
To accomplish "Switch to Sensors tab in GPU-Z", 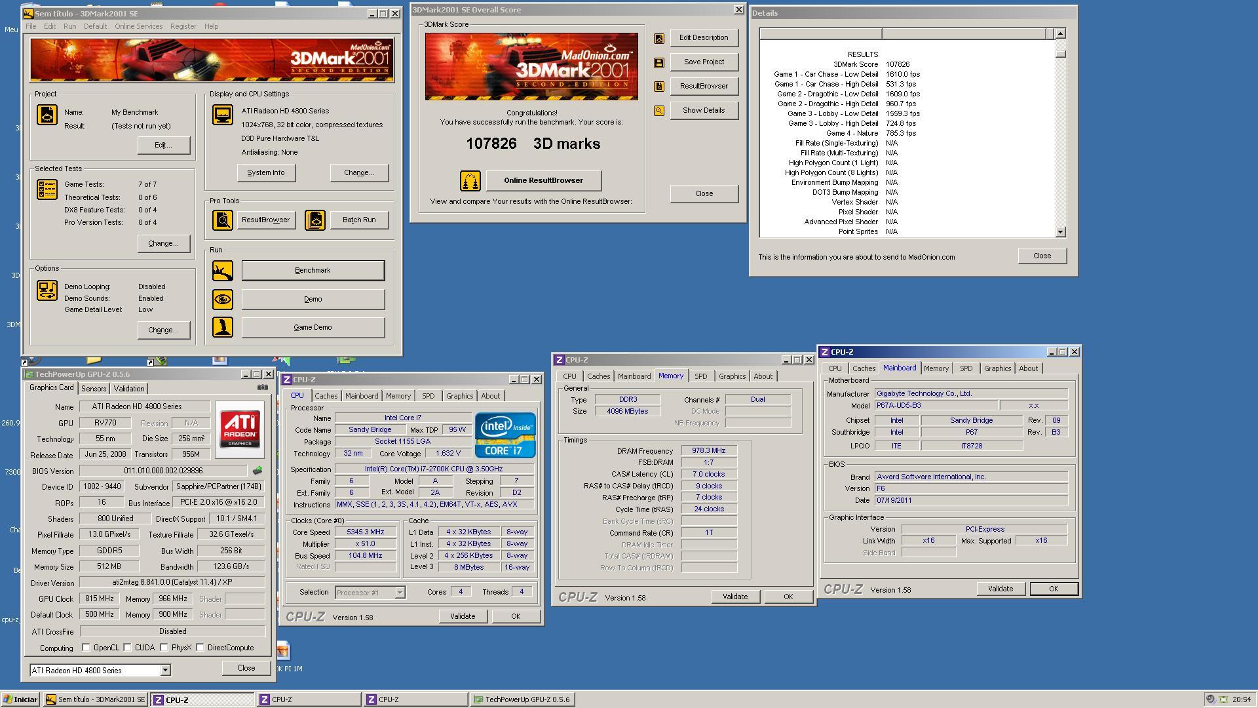I will [94, 389].
